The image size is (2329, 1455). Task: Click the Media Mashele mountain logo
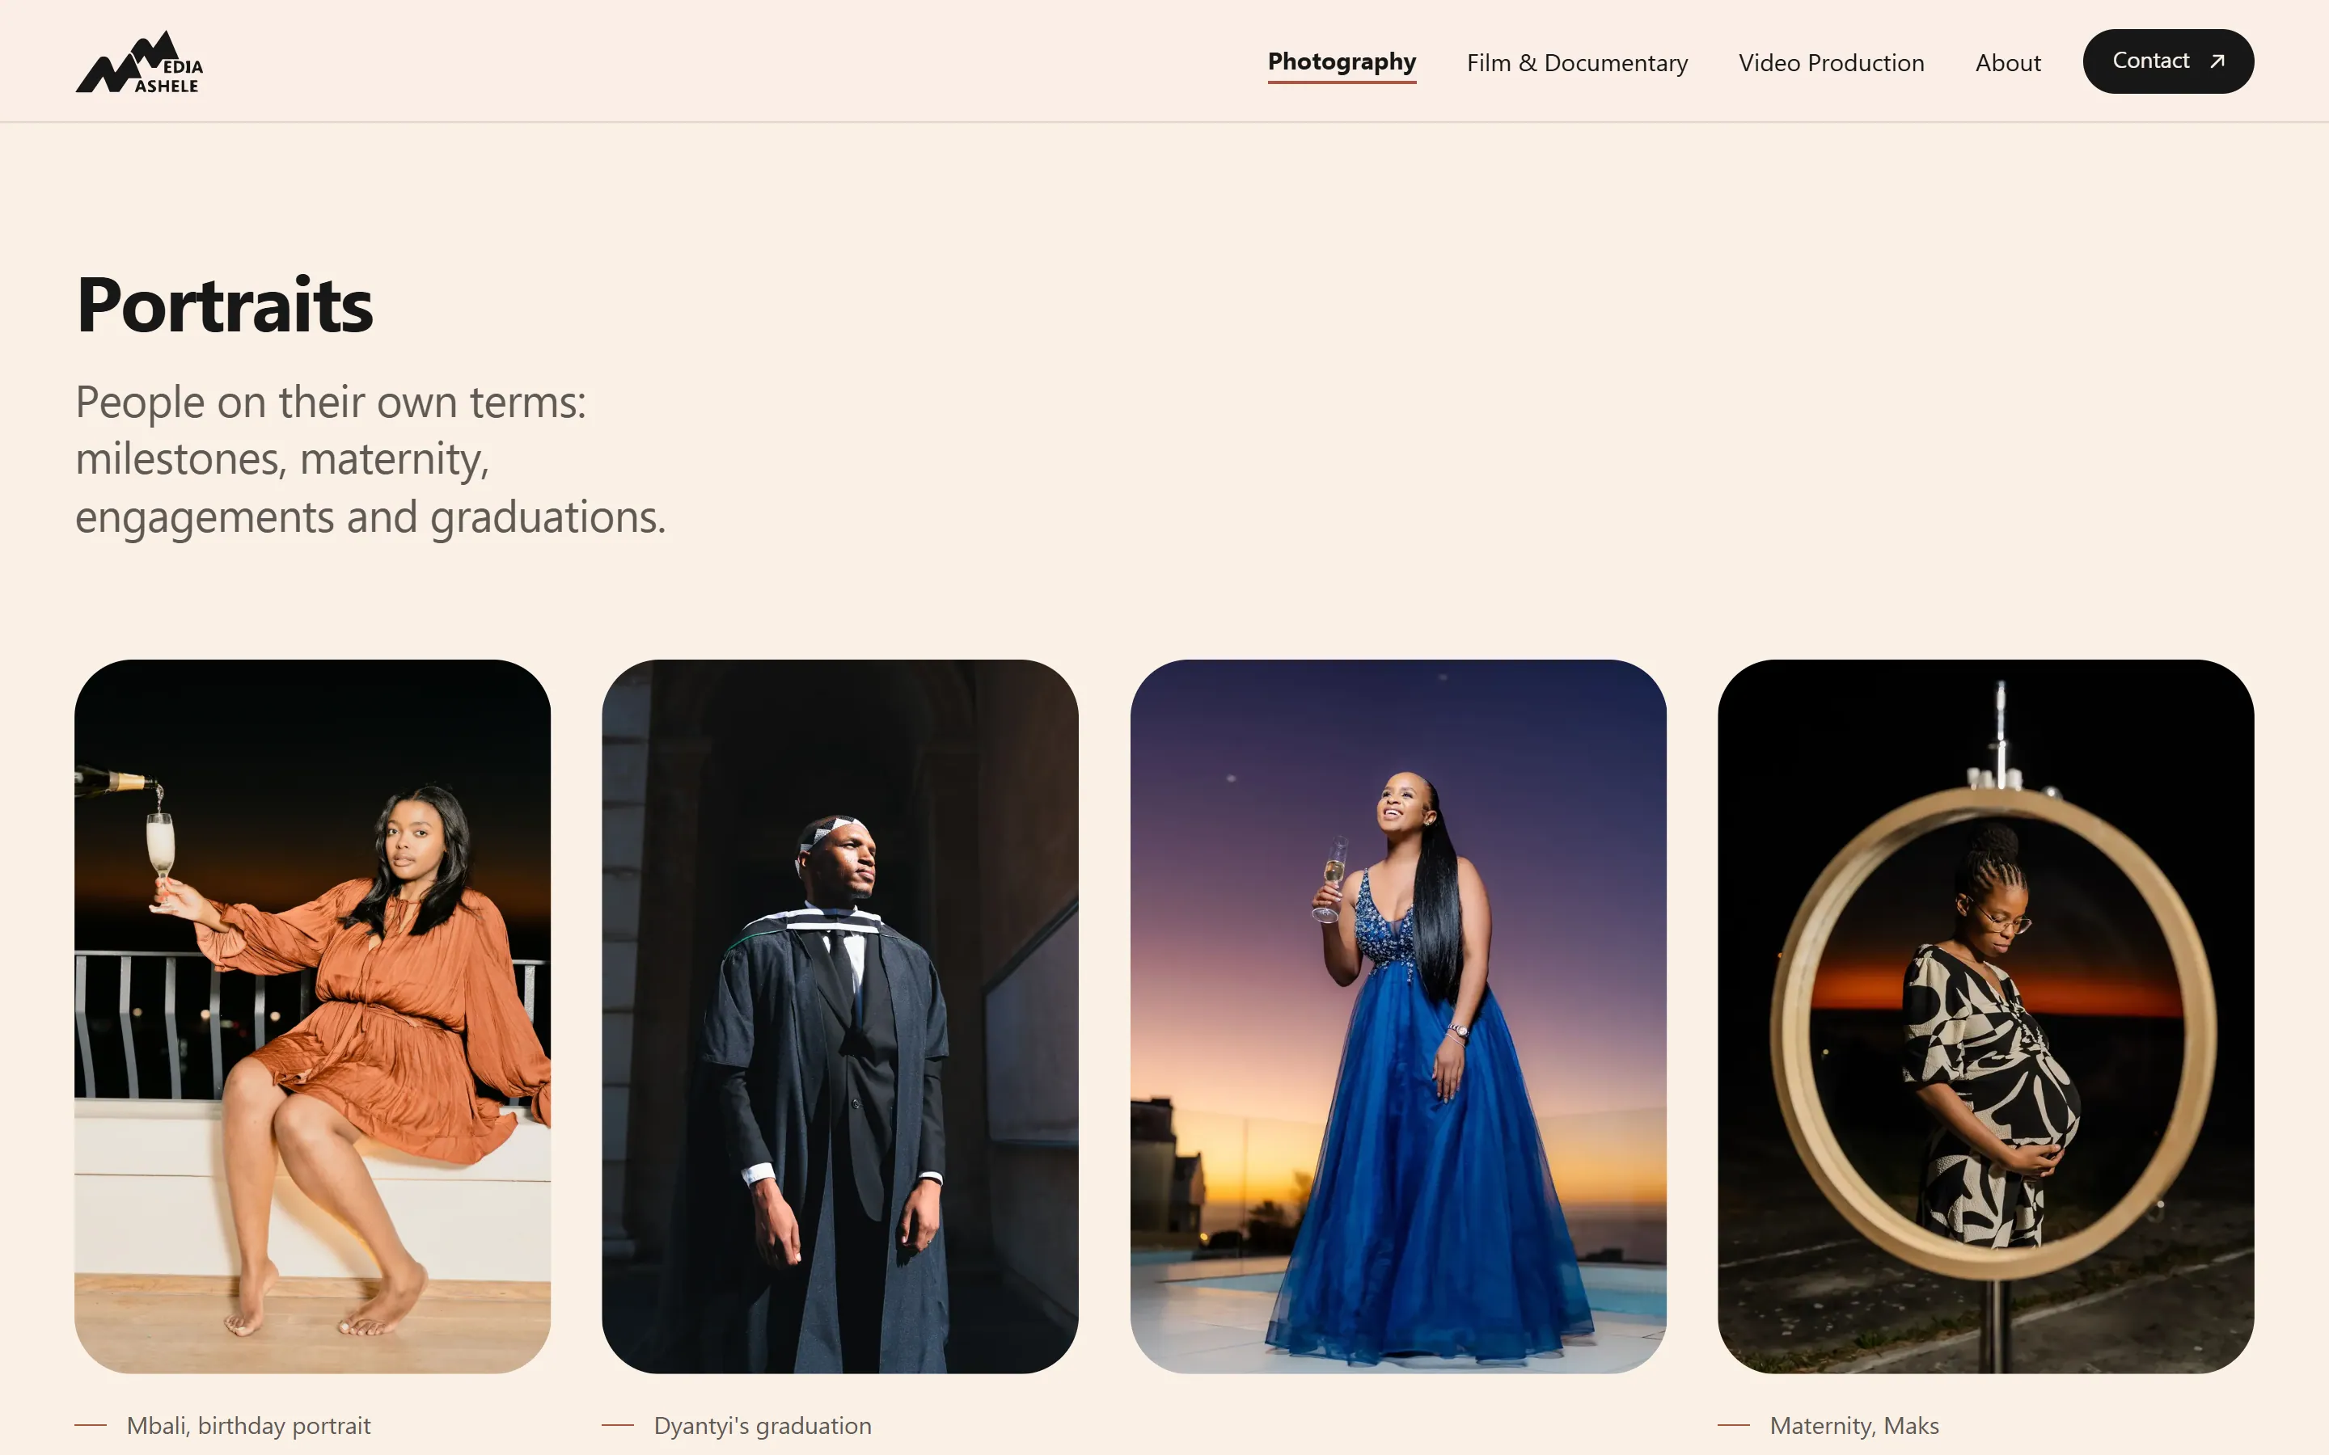(140, 61)
